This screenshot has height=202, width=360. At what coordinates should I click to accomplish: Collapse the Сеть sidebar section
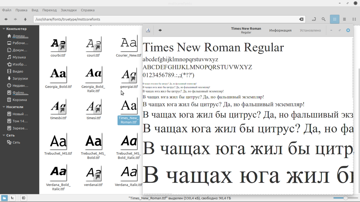4,135
